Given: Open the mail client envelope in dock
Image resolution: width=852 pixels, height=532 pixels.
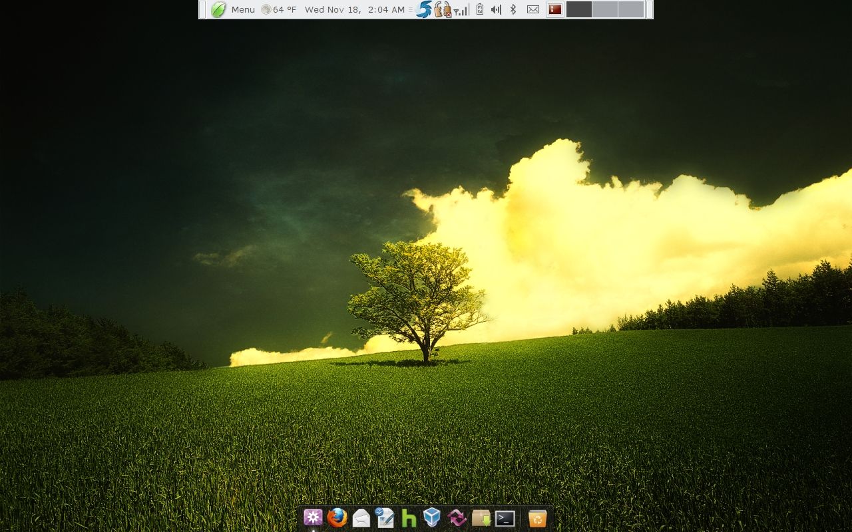Looking at the screenshot, I should [x=361, y=517].
